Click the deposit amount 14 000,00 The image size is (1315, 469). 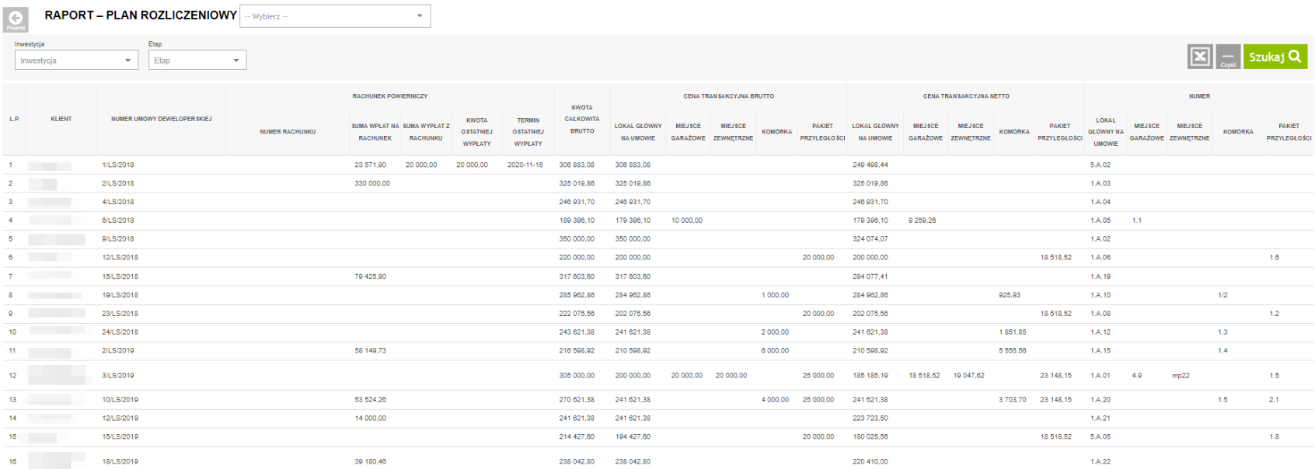click(370, 418)
